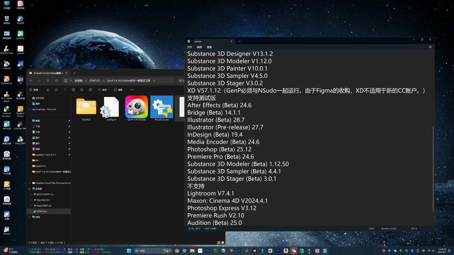The image size is (454, 255).
Task: Go up one folder level in Explorer
Action: pos(48,81)
